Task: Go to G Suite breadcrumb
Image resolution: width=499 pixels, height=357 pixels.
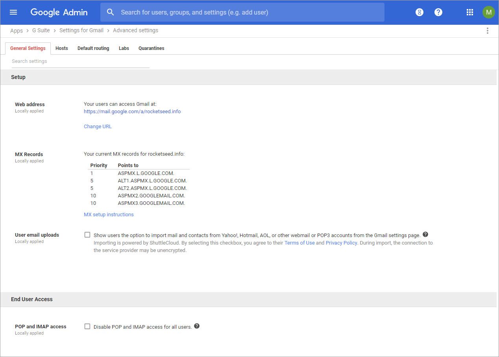Action: [x=41, y=30]
